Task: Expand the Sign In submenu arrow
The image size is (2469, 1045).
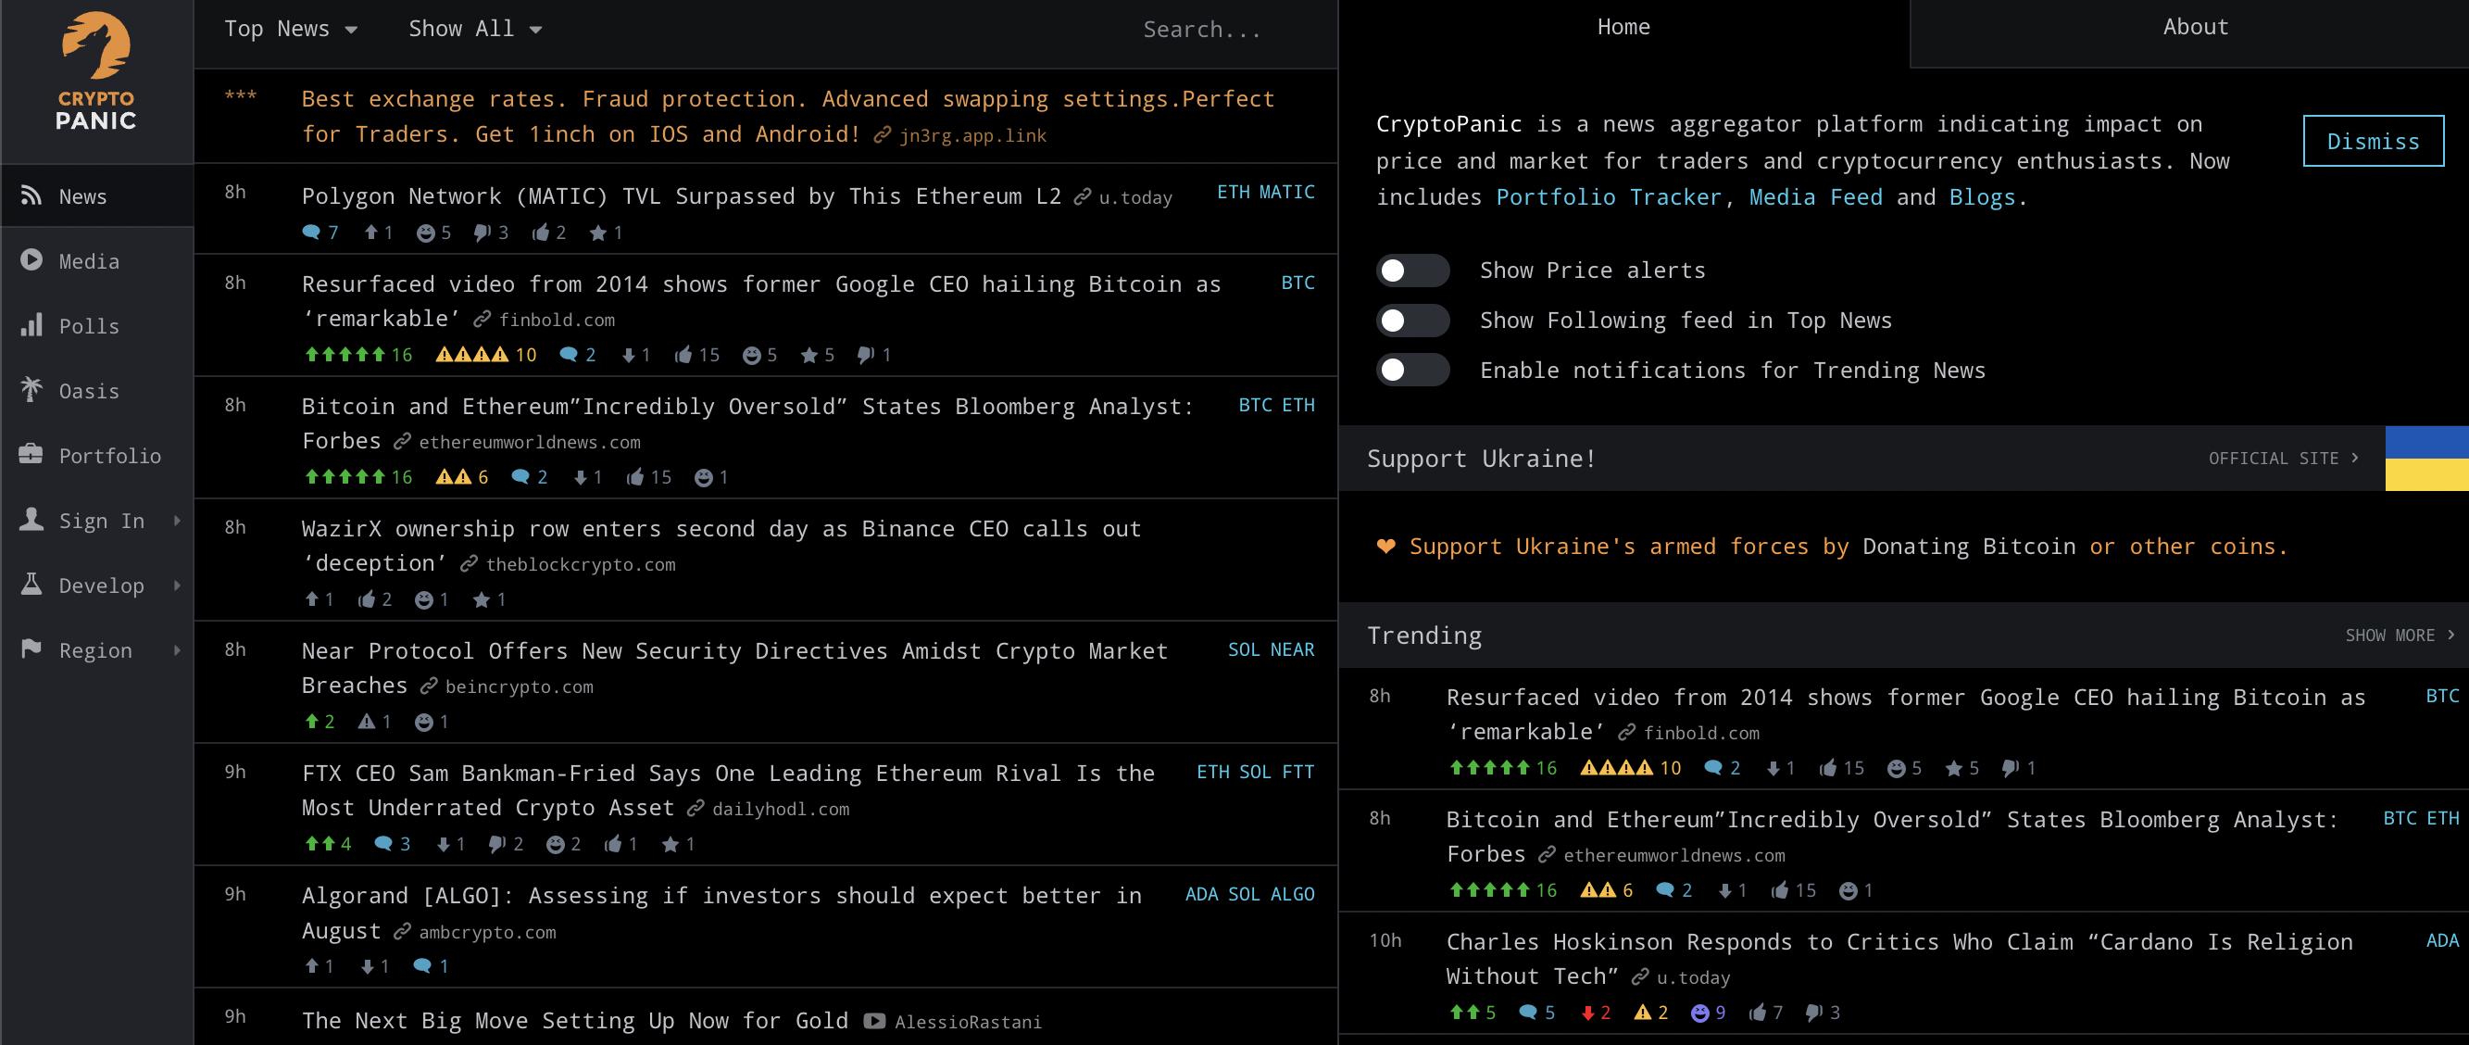Action: 177,521
